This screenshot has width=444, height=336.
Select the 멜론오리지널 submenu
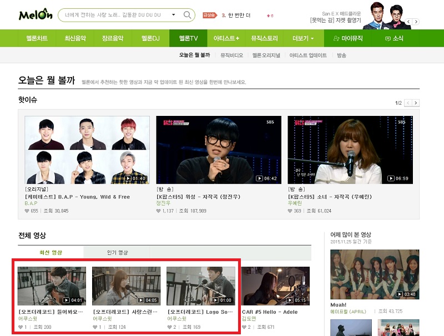click(x=266, y=55)
